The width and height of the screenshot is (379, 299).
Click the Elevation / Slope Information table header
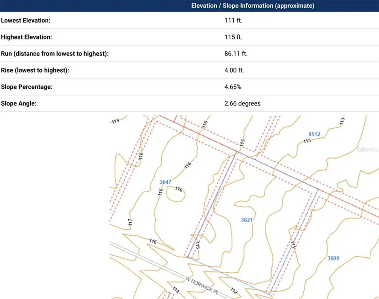tap(252, 6)
